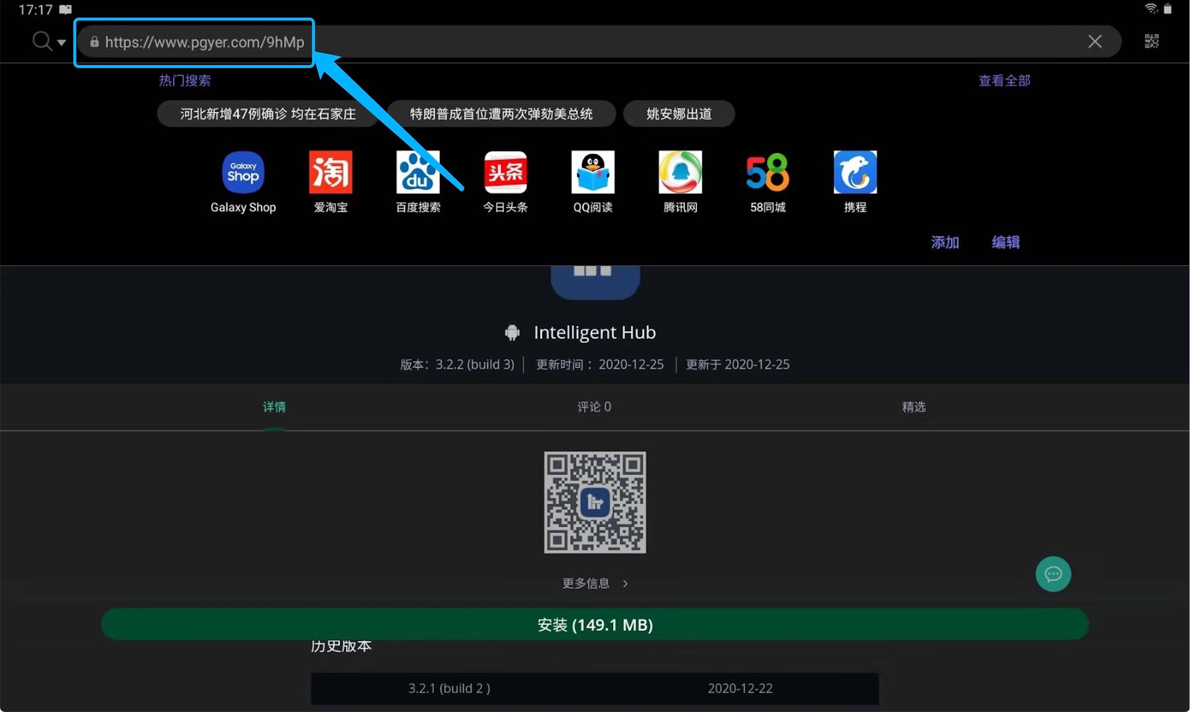The height and width of the screenshot is (712, 1190).
Task: Open the green chat bubble button
Action: tap(1053, 574)
